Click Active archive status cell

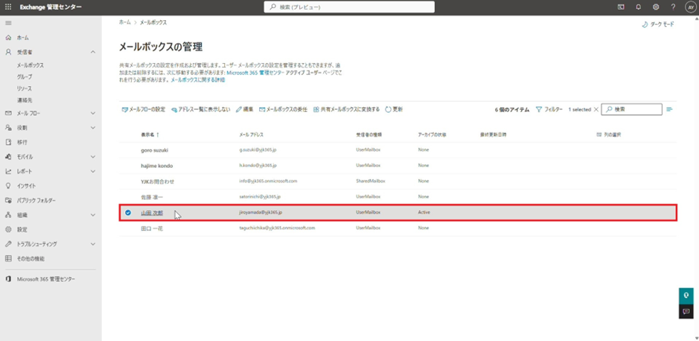point(424,212)
